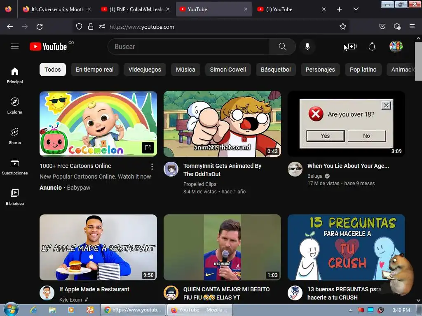The image size is (422, 316).
Task: Switch to the (1) YouTube tab
Action: tap(291, 9)
